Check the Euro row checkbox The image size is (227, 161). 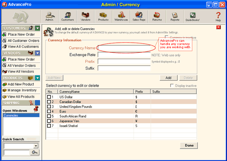pos(49,111)
